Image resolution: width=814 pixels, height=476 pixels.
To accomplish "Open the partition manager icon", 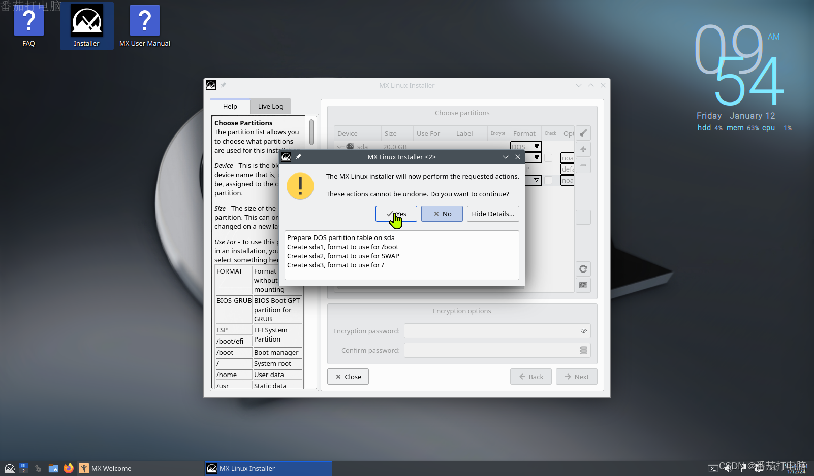I will point(583,285).
